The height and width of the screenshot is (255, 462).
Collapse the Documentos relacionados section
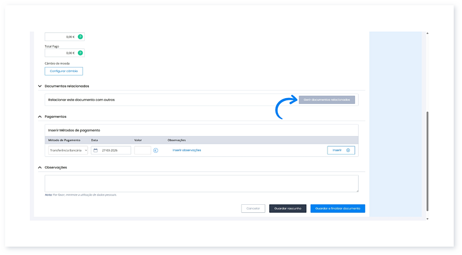click(40, 86)
